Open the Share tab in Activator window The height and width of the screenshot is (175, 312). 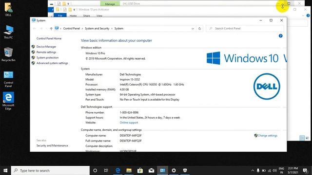[86, 16]
